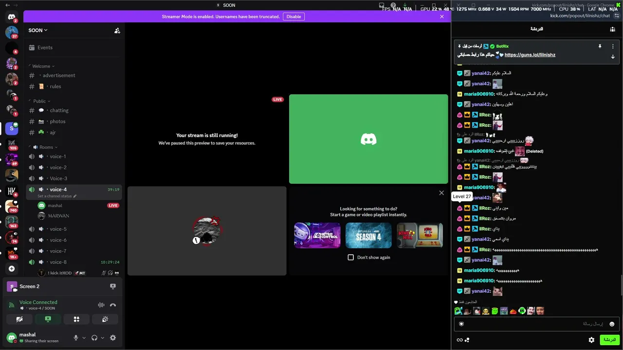Close the 'Looking for something to do' panel
The image size is (623, 350).
[x=441, y=193]
